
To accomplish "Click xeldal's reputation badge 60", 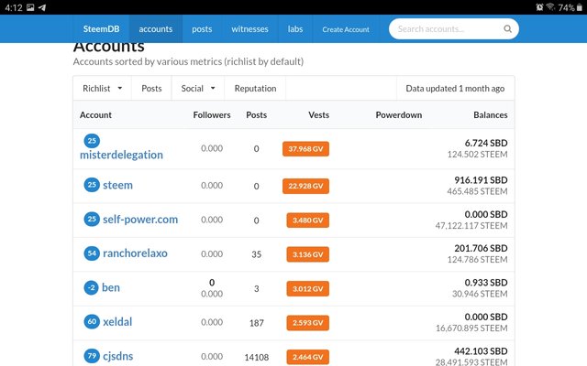I will (x=92, y=322).
